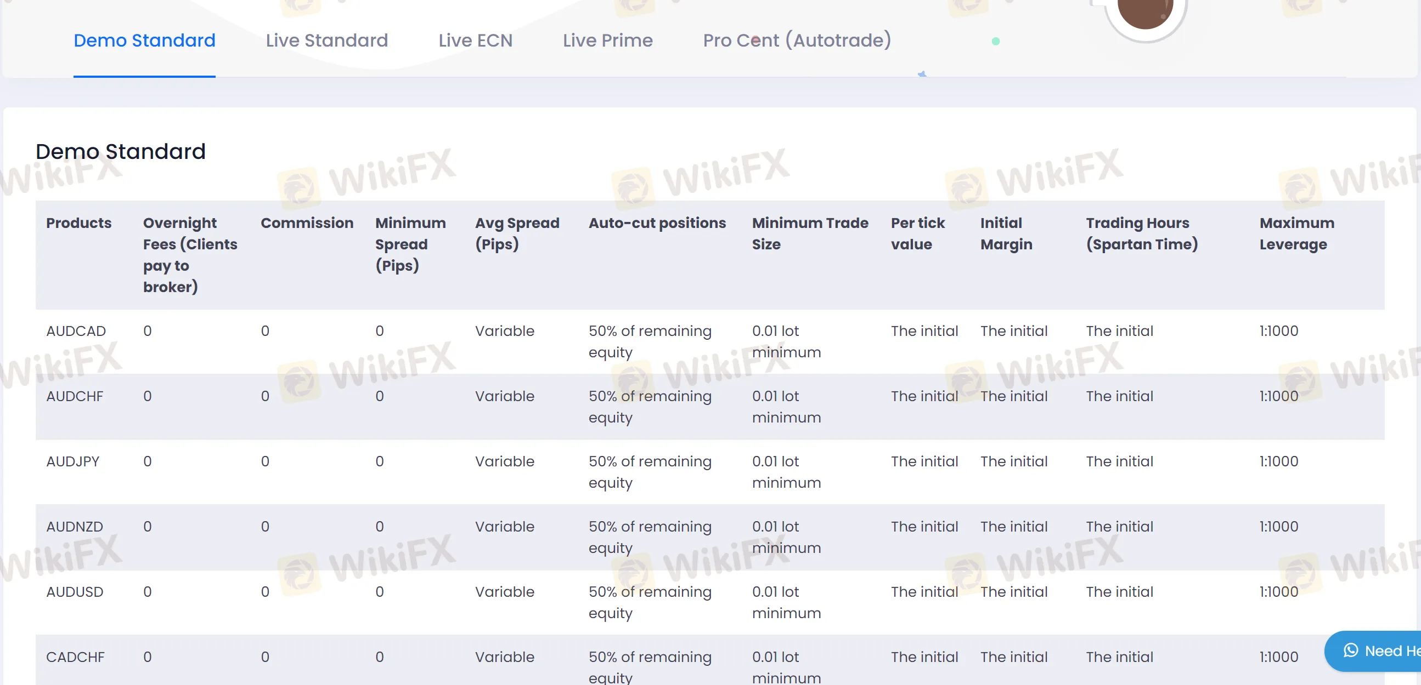Click the Demo Standard section heading
Image resolution: width=1421 pixels, height=685 pixels.
[x=120, y=151]
